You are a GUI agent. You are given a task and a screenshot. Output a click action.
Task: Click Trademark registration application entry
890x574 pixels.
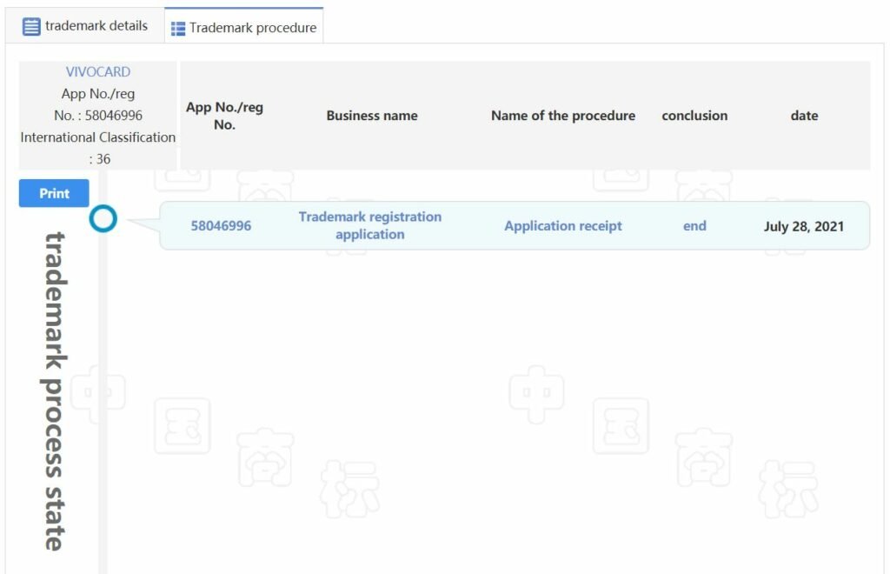pos(370,225)
